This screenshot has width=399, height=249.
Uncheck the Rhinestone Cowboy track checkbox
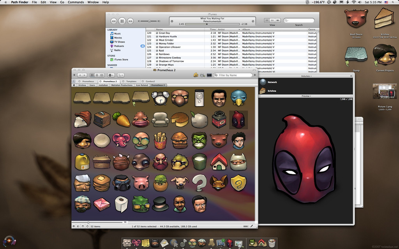(157, 58)
